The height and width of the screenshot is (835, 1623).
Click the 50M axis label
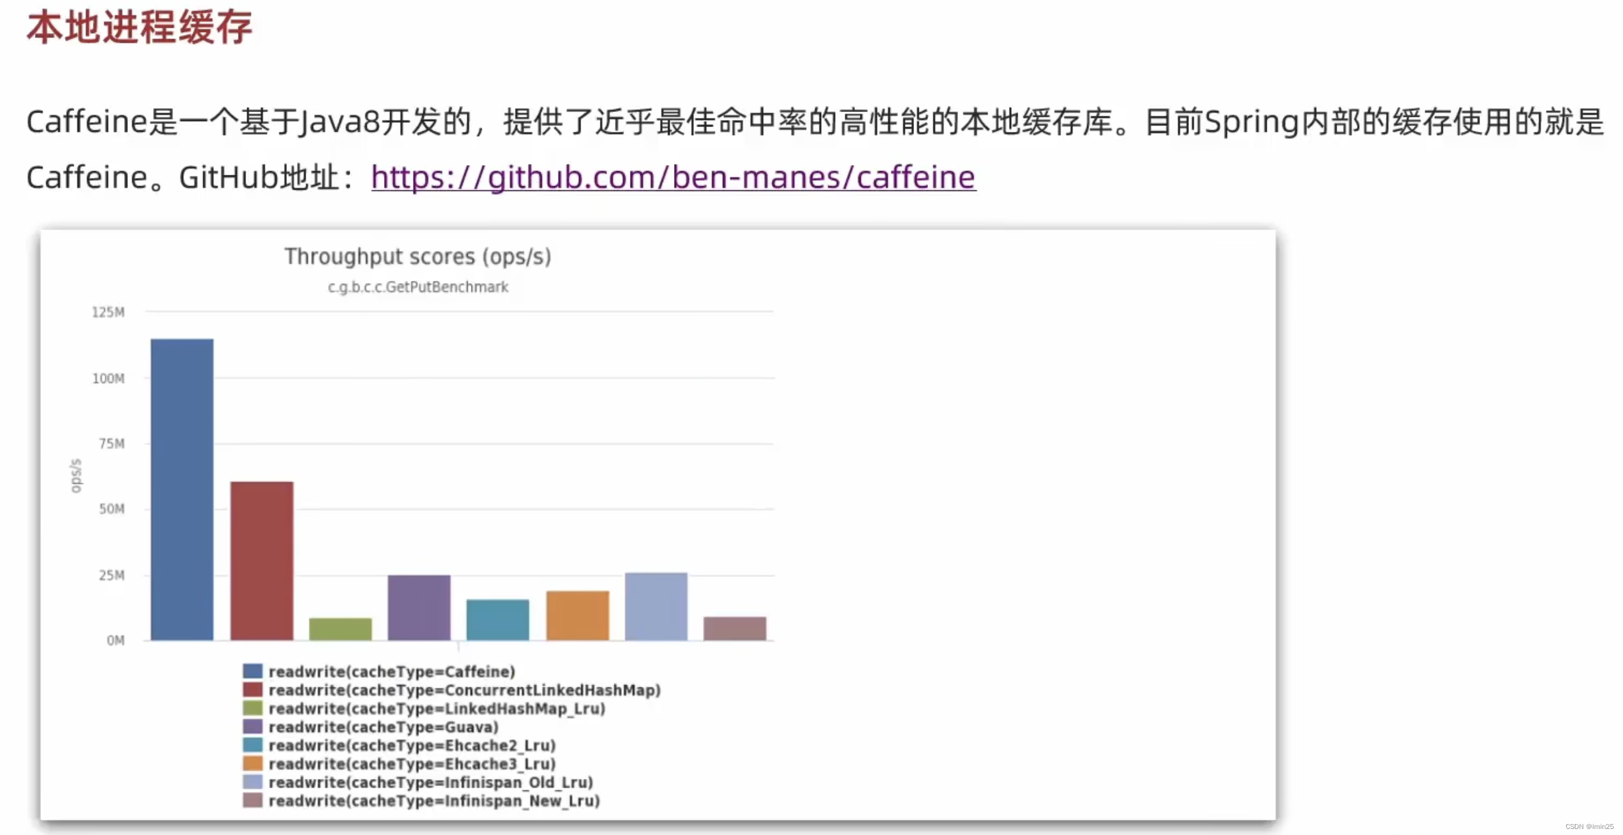pos(112,509)
